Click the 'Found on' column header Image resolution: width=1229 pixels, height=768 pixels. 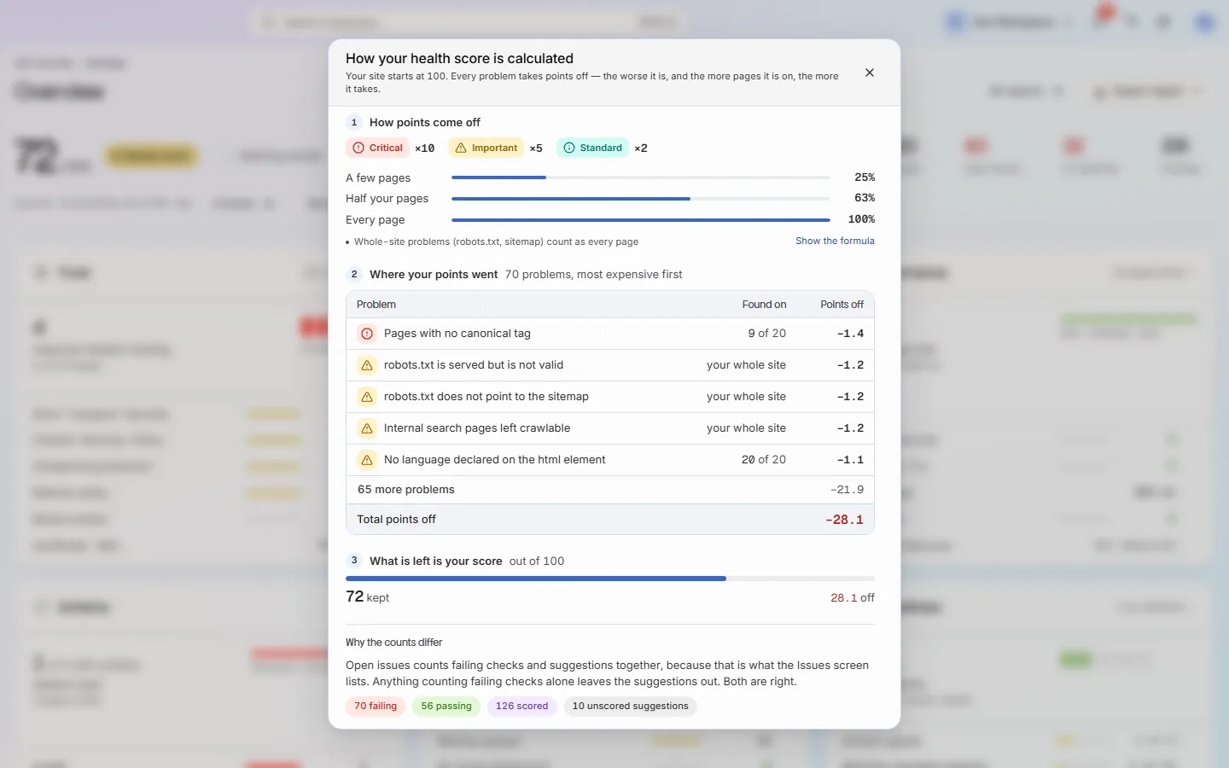point(764,305)
